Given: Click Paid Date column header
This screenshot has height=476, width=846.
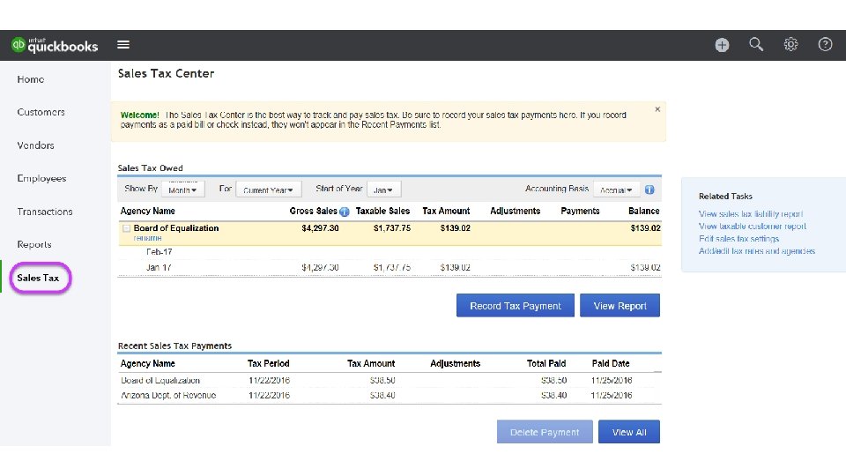Looking at the screenshot, I should [x=610, y=364].
